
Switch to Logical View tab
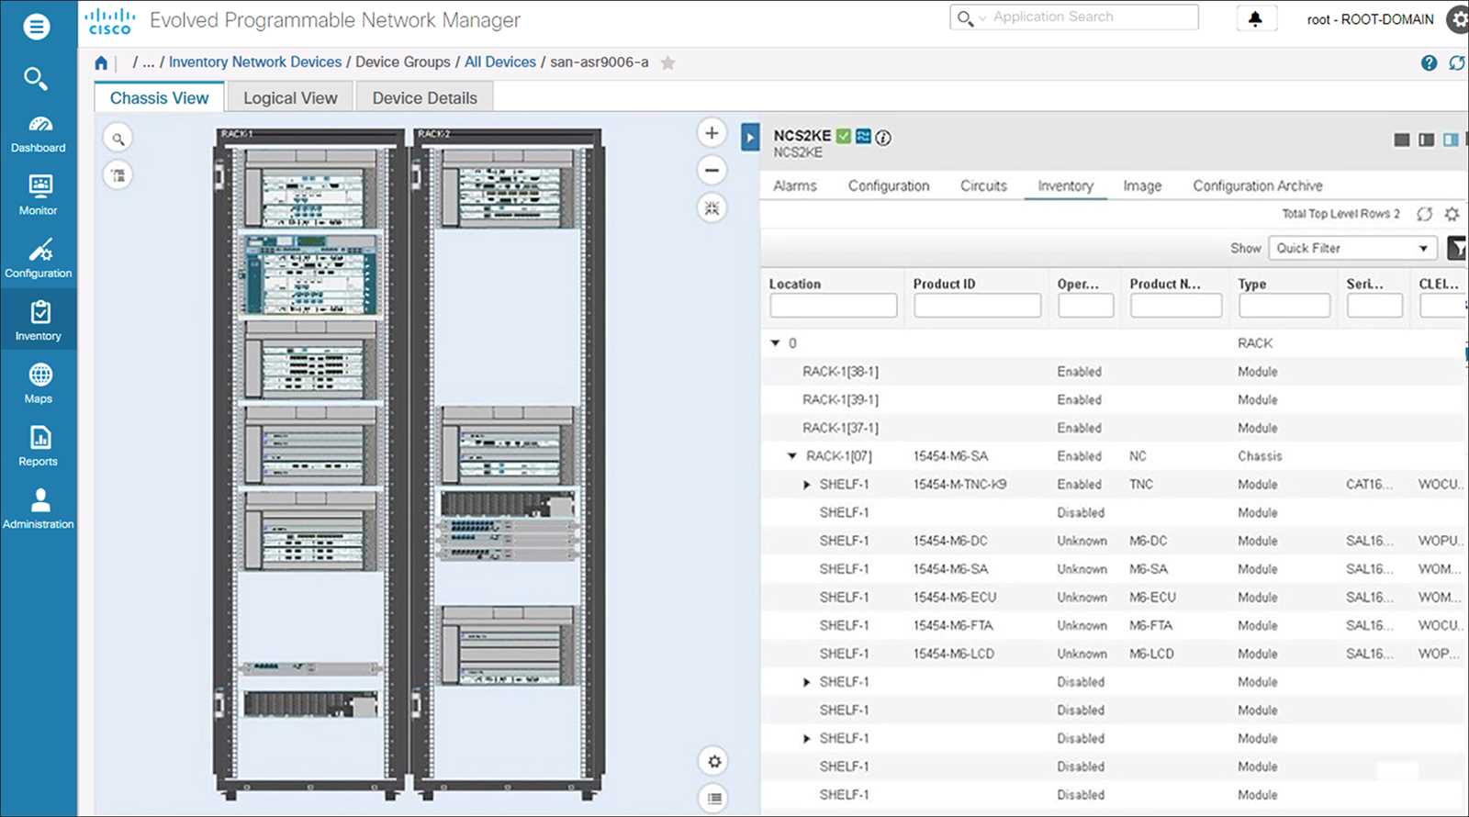290,97
